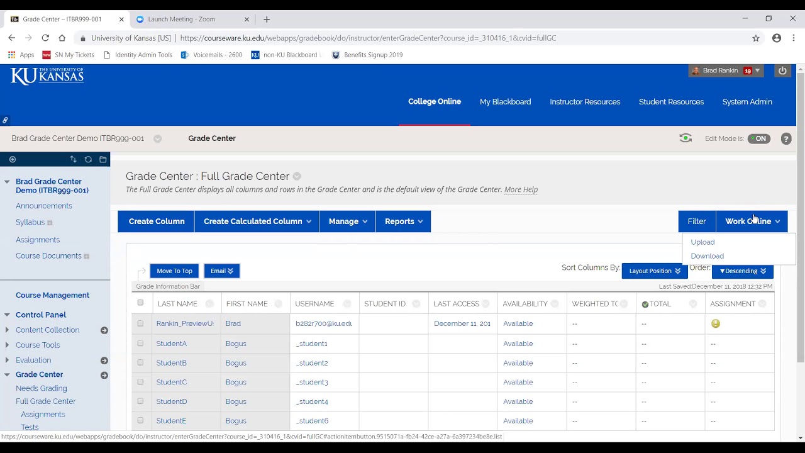Check the Rankin_PreviewUser row checkbox
This screenshot has width=805, height=453.
(x=140, y=323)
